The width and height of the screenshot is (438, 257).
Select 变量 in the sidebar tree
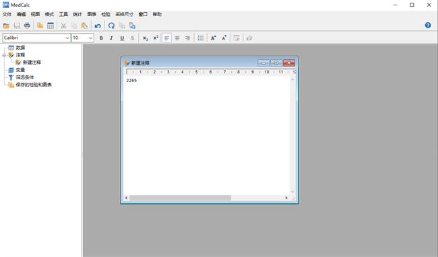coord(20,70)
